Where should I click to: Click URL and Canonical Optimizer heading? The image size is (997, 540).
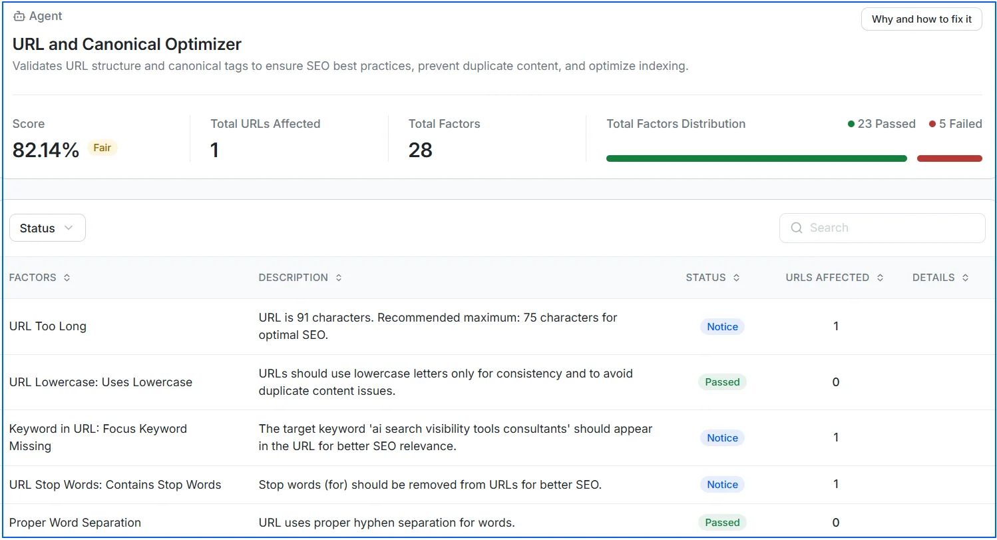(127, 45)
